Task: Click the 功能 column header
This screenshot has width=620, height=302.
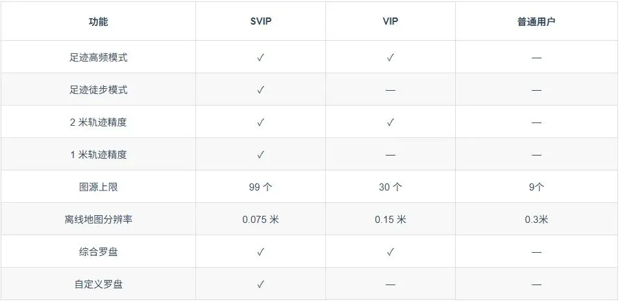Action: [98, 21]
